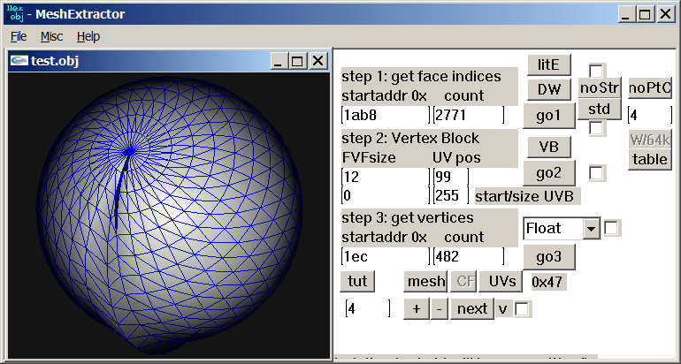681x364 pixels.
Task: Click the go3 button to get vertices
Action: tap(549, 256)
